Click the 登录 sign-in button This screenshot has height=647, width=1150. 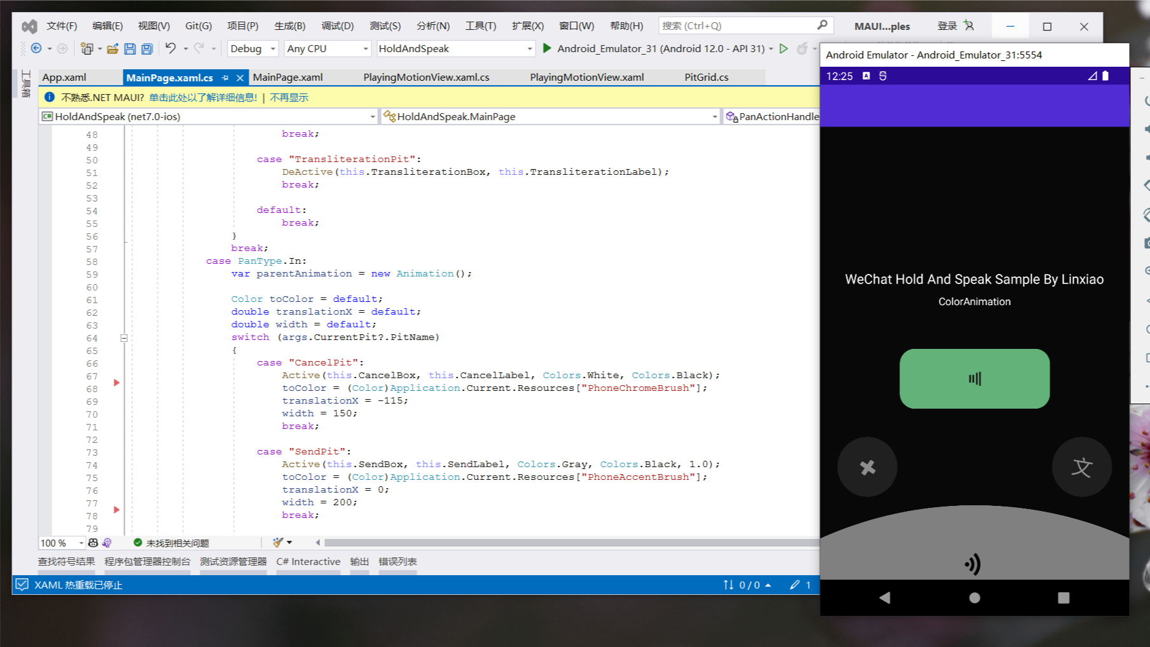[947, 25]
